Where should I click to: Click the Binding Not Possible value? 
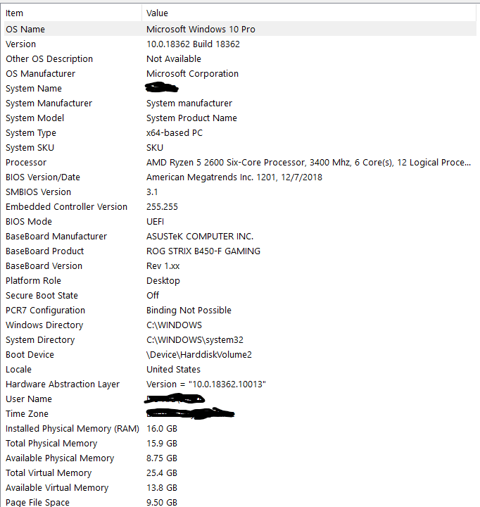coord(189,311)
